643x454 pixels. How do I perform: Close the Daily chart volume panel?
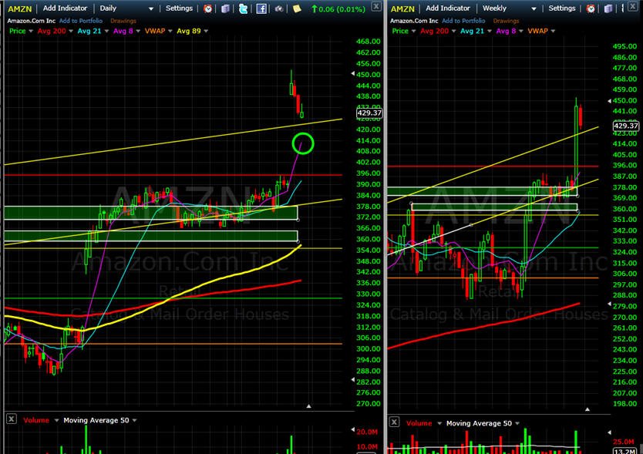[12, 419]
